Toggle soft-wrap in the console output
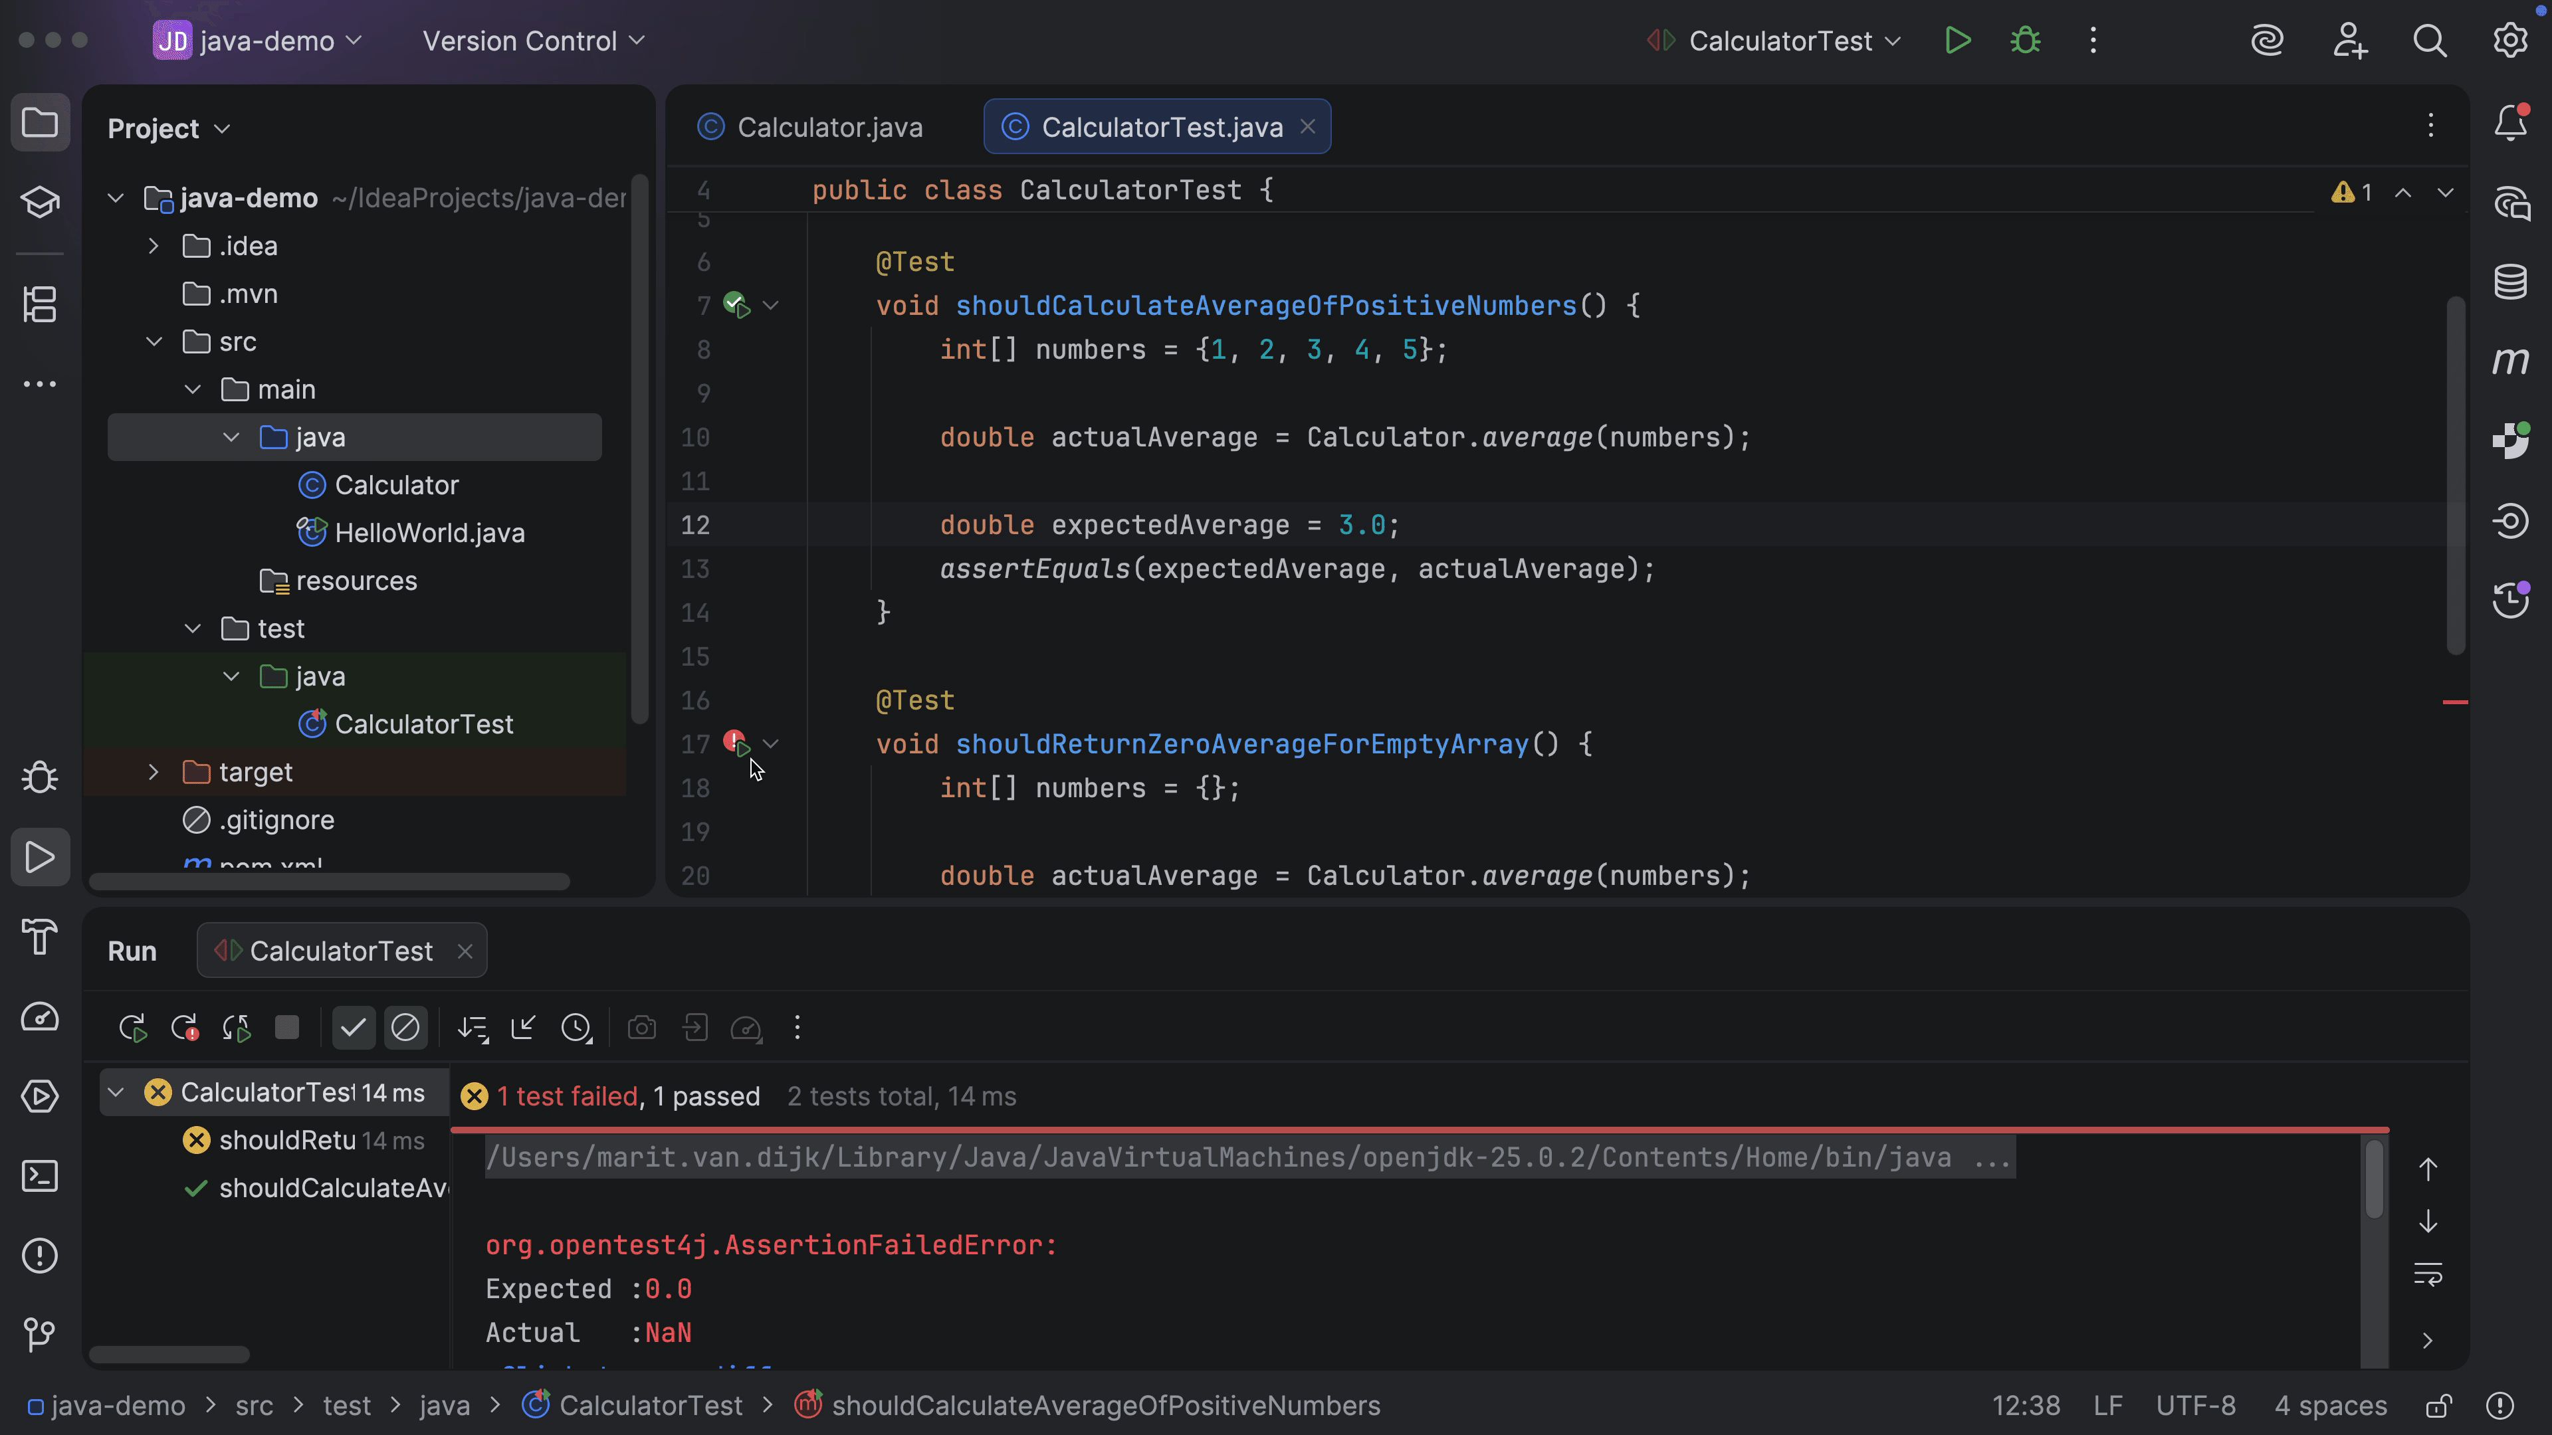The height and width of the screenshot is (1435, 2552). [x=2427, y=1274]
